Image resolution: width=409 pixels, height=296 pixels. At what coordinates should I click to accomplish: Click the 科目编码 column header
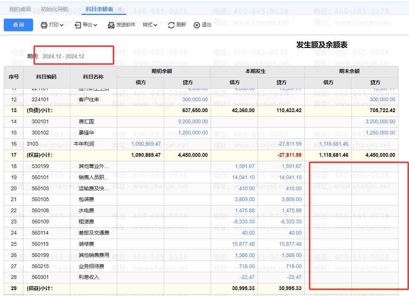46,77
